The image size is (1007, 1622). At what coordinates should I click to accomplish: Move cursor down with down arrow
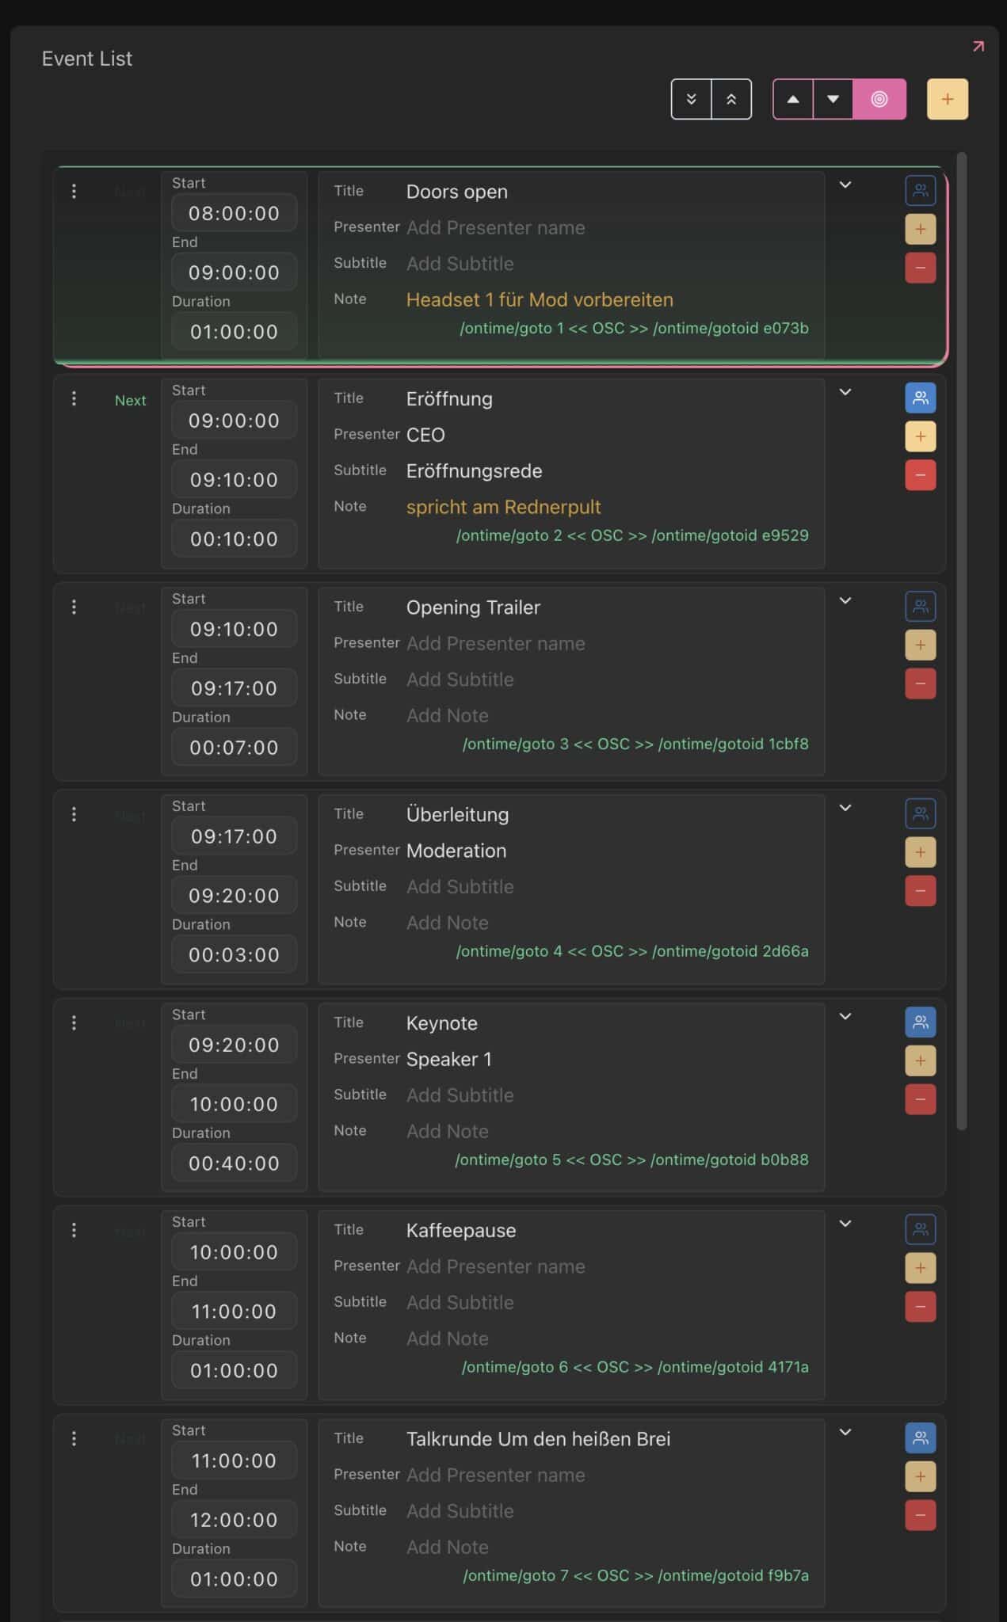click(833, 99)
